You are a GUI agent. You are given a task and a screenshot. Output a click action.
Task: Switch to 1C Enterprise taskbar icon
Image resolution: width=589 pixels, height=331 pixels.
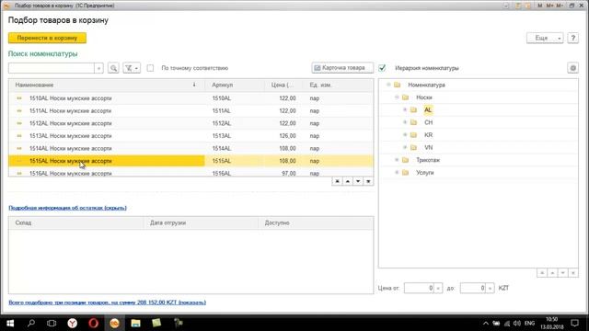pyautogui.click(x=114, y=323)
